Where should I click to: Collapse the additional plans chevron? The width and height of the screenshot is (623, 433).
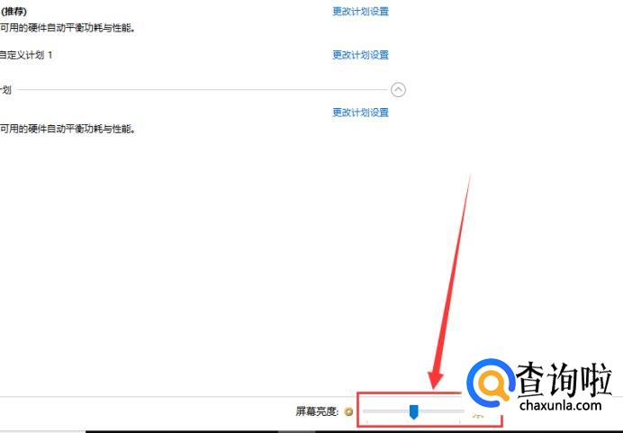pyautogui.click(x=398, y=89)
